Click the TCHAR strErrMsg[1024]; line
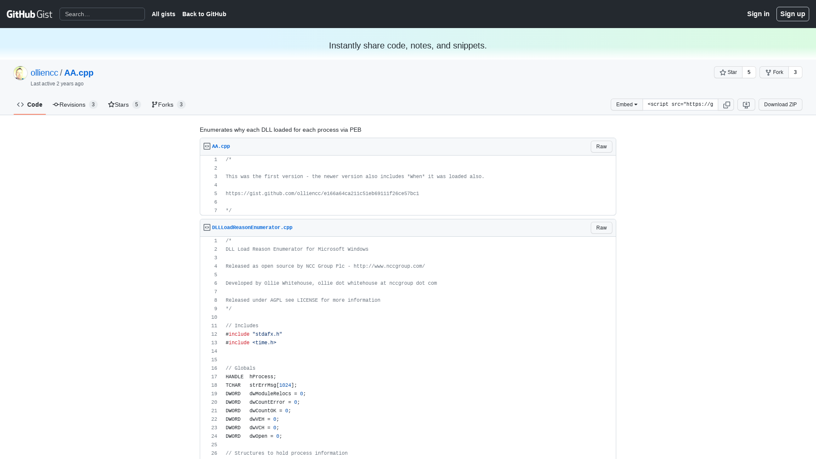 pyautogui.click(x=261, y=385)
